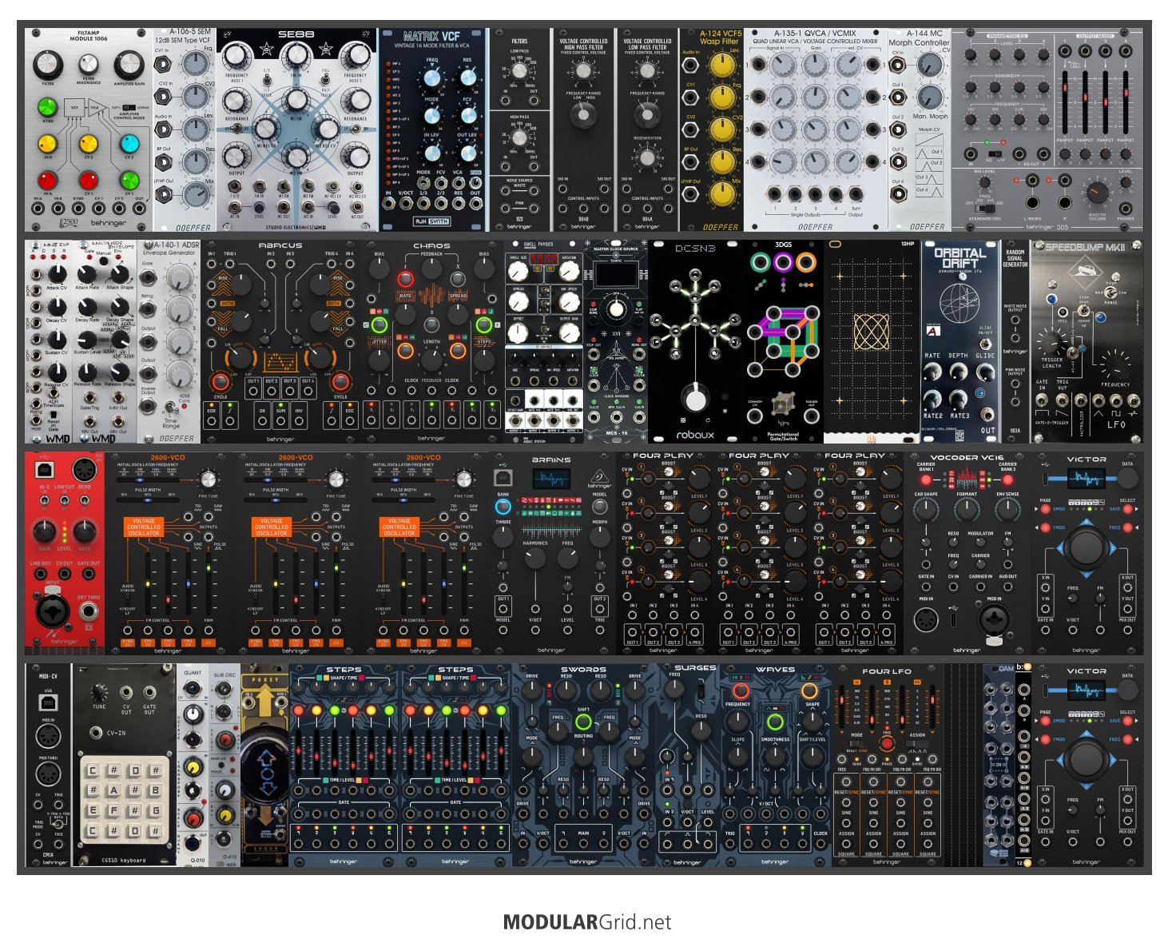Click the Carrier Bank 2 button on Vocoder VC16
Screen dimensions: 1176x939
point(1007,480)
